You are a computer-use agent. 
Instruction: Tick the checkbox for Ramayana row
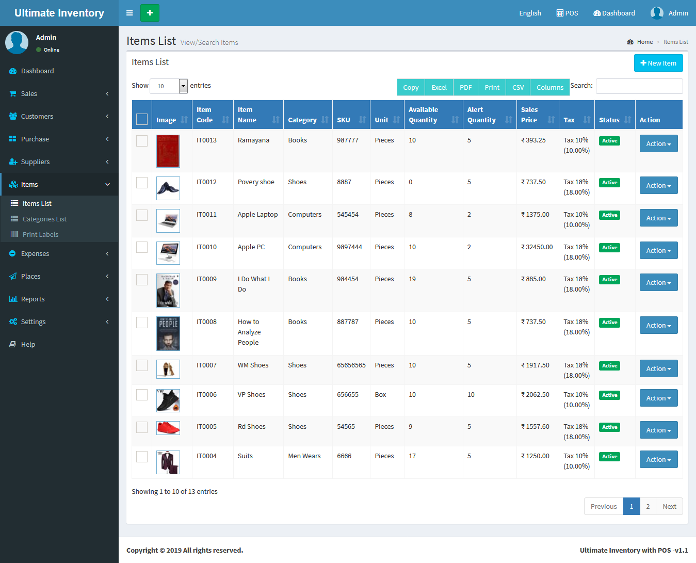point(142,141)
